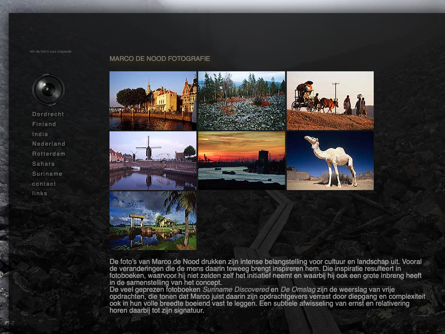Select Sahara in the sidebar menu
The height and width of the screenshot is (334, 445).
43,164
